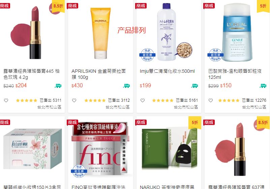Open the Imju 500ml bottle image
This screenshot has width=270, height=189.
[166, 32]
